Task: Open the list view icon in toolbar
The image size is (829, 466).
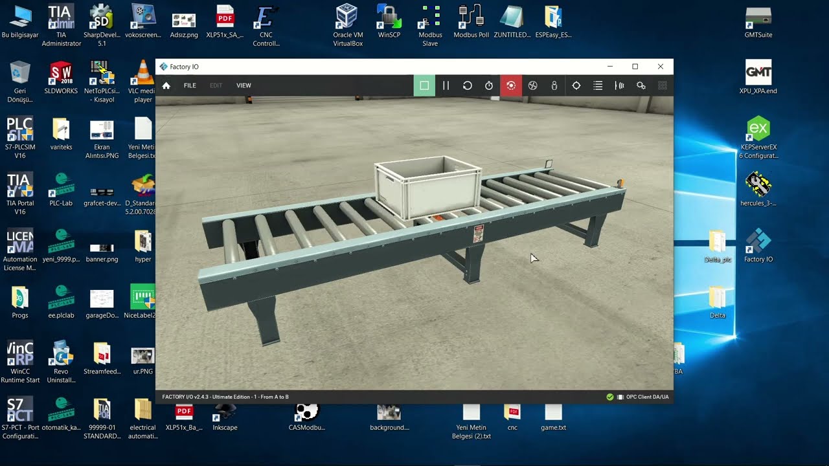Action: click(598, 85)
